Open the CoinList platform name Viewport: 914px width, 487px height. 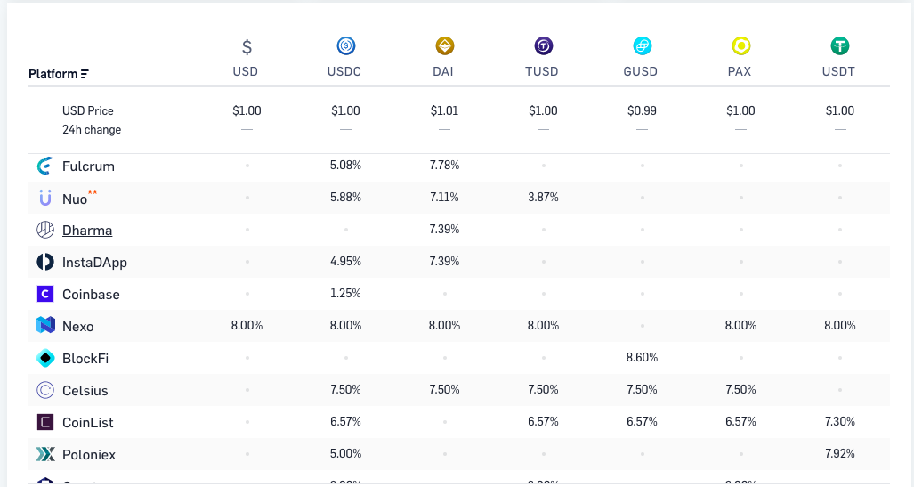tap(88, 423)
